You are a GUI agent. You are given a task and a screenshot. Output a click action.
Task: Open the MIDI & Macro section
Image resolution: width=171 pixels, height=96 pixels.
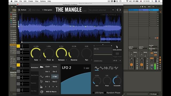[51, 92]
